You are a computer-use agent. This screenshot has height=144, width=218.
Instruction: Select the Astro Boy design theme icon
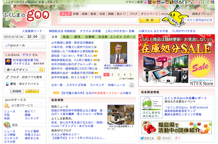click(x=180, y=2)
